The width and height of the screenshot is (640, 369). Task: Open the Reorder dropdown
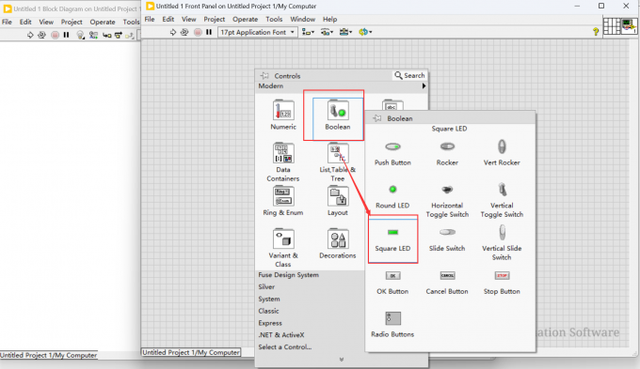tap(365, 32)
